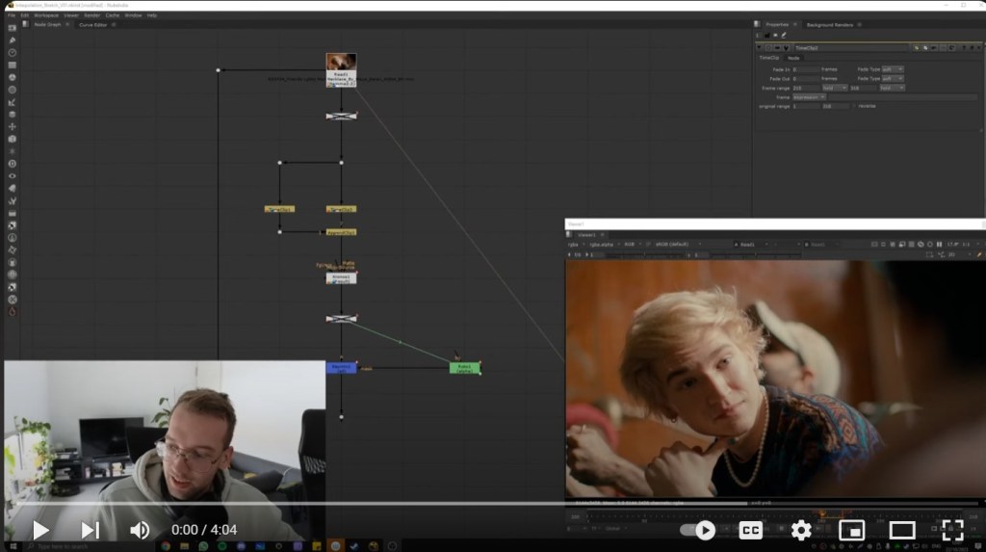The height and width of the screenshot is (552, 986).
Task: Open the Merge nodes layers icon
Action: 12,115
